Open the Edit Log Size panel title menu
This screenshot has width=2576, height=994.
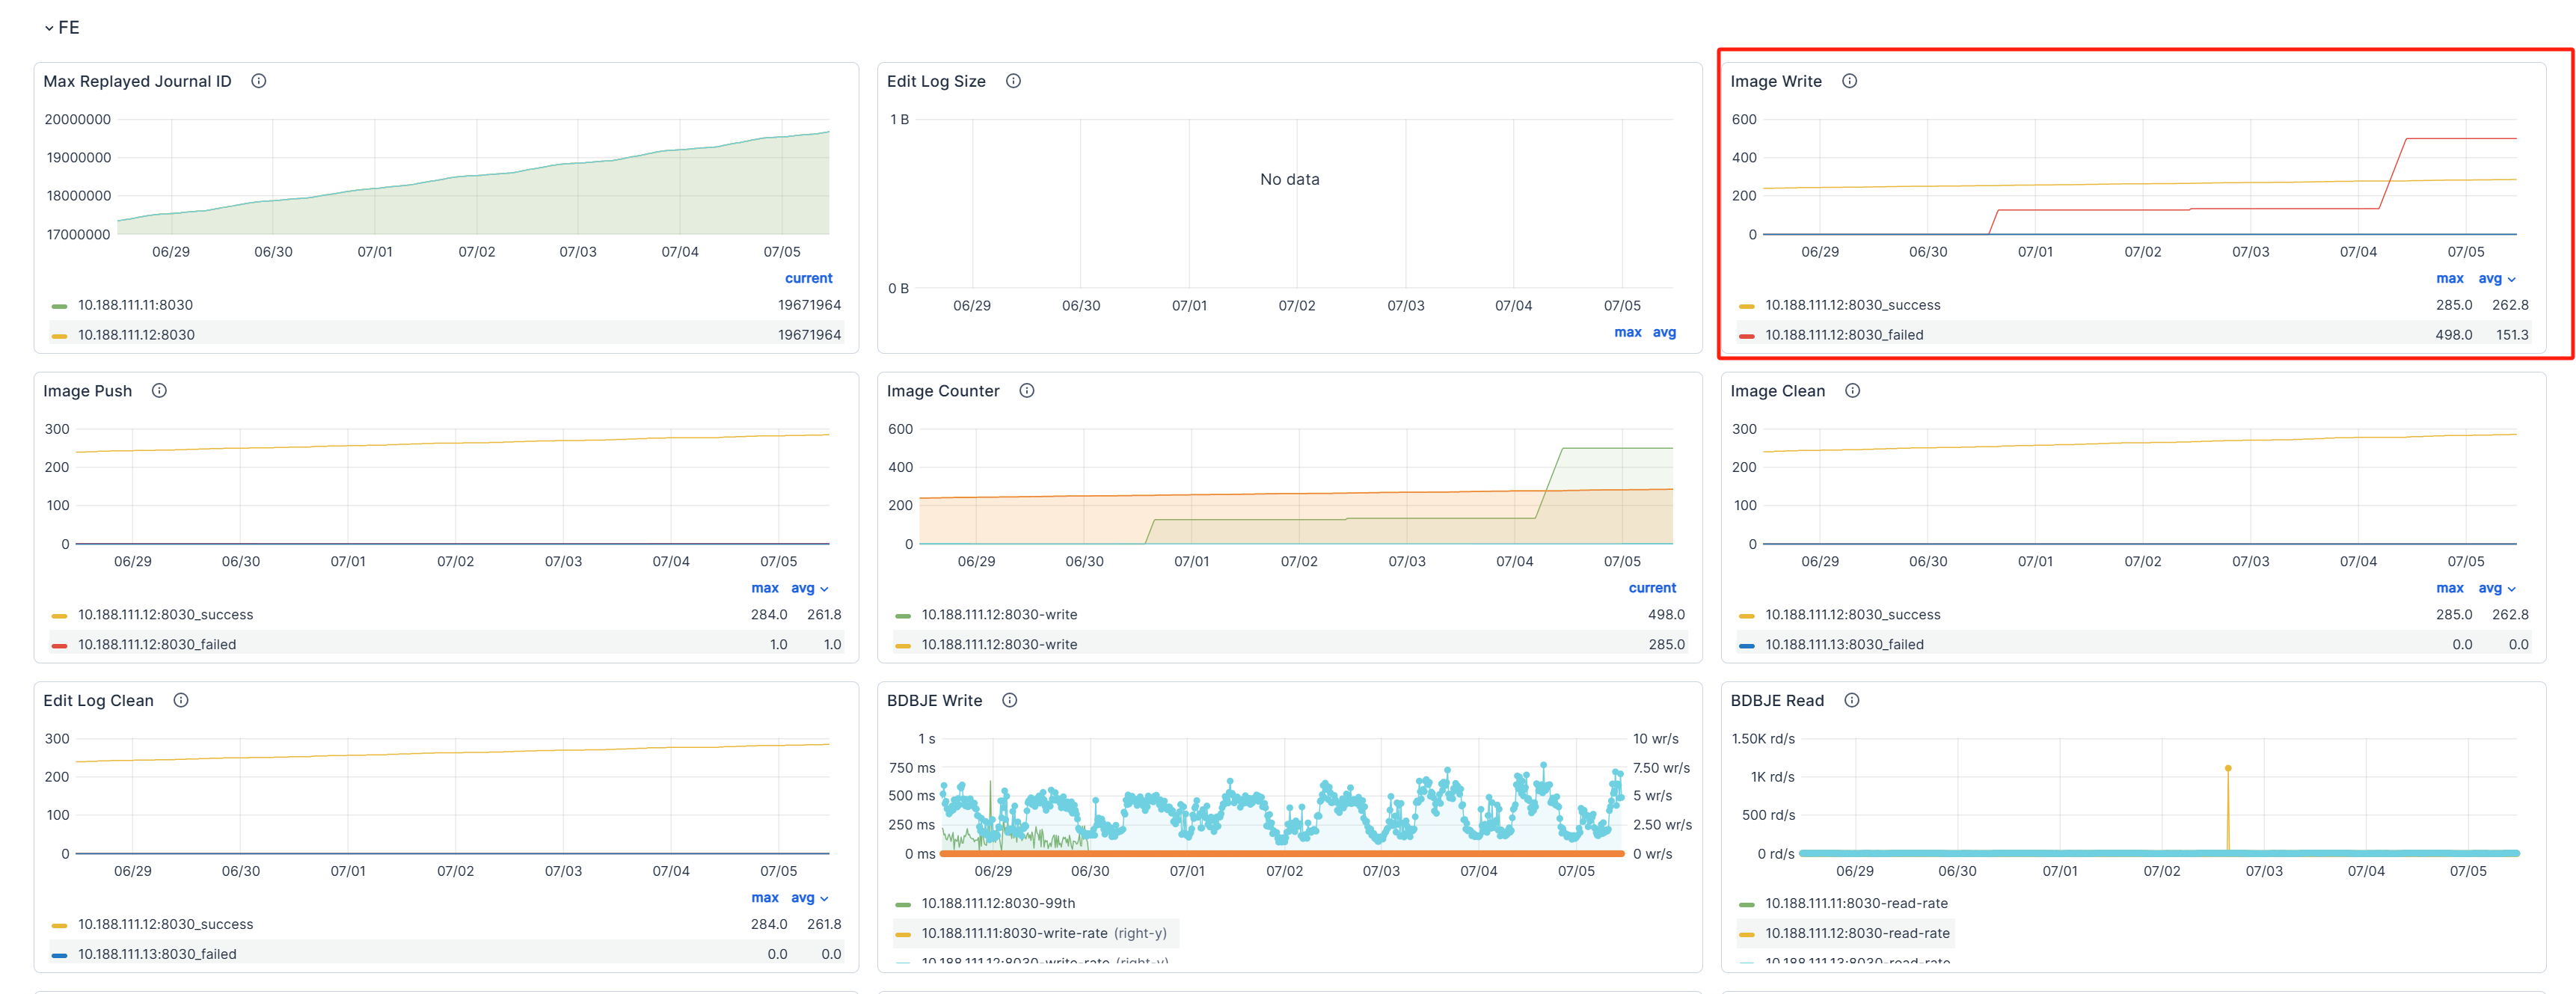point(936,81)
